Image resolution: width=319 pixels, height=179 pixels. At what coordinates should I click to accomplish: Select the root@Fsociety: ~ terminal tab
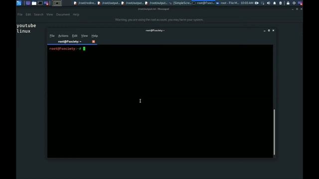[72, 42]
